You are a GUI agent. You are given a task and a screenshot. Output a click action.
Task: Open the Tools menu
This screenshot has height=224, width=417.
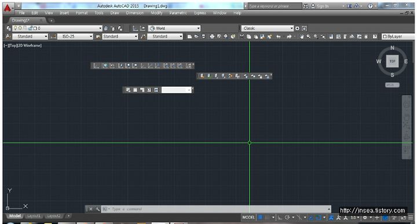click(99, 13)
